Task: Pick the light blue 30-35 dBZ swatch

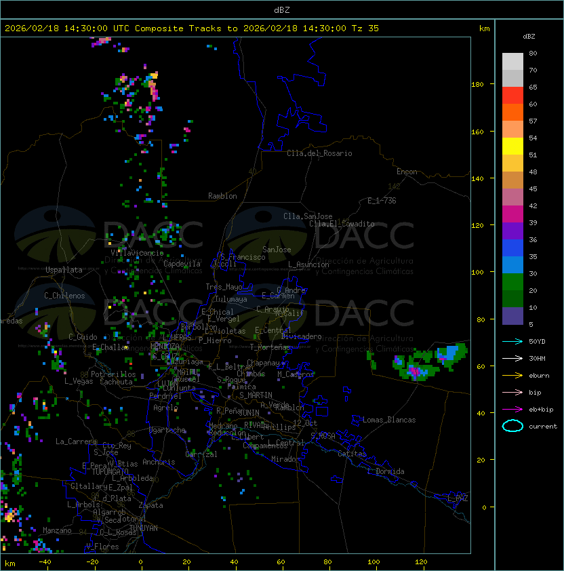Action: 512,265
